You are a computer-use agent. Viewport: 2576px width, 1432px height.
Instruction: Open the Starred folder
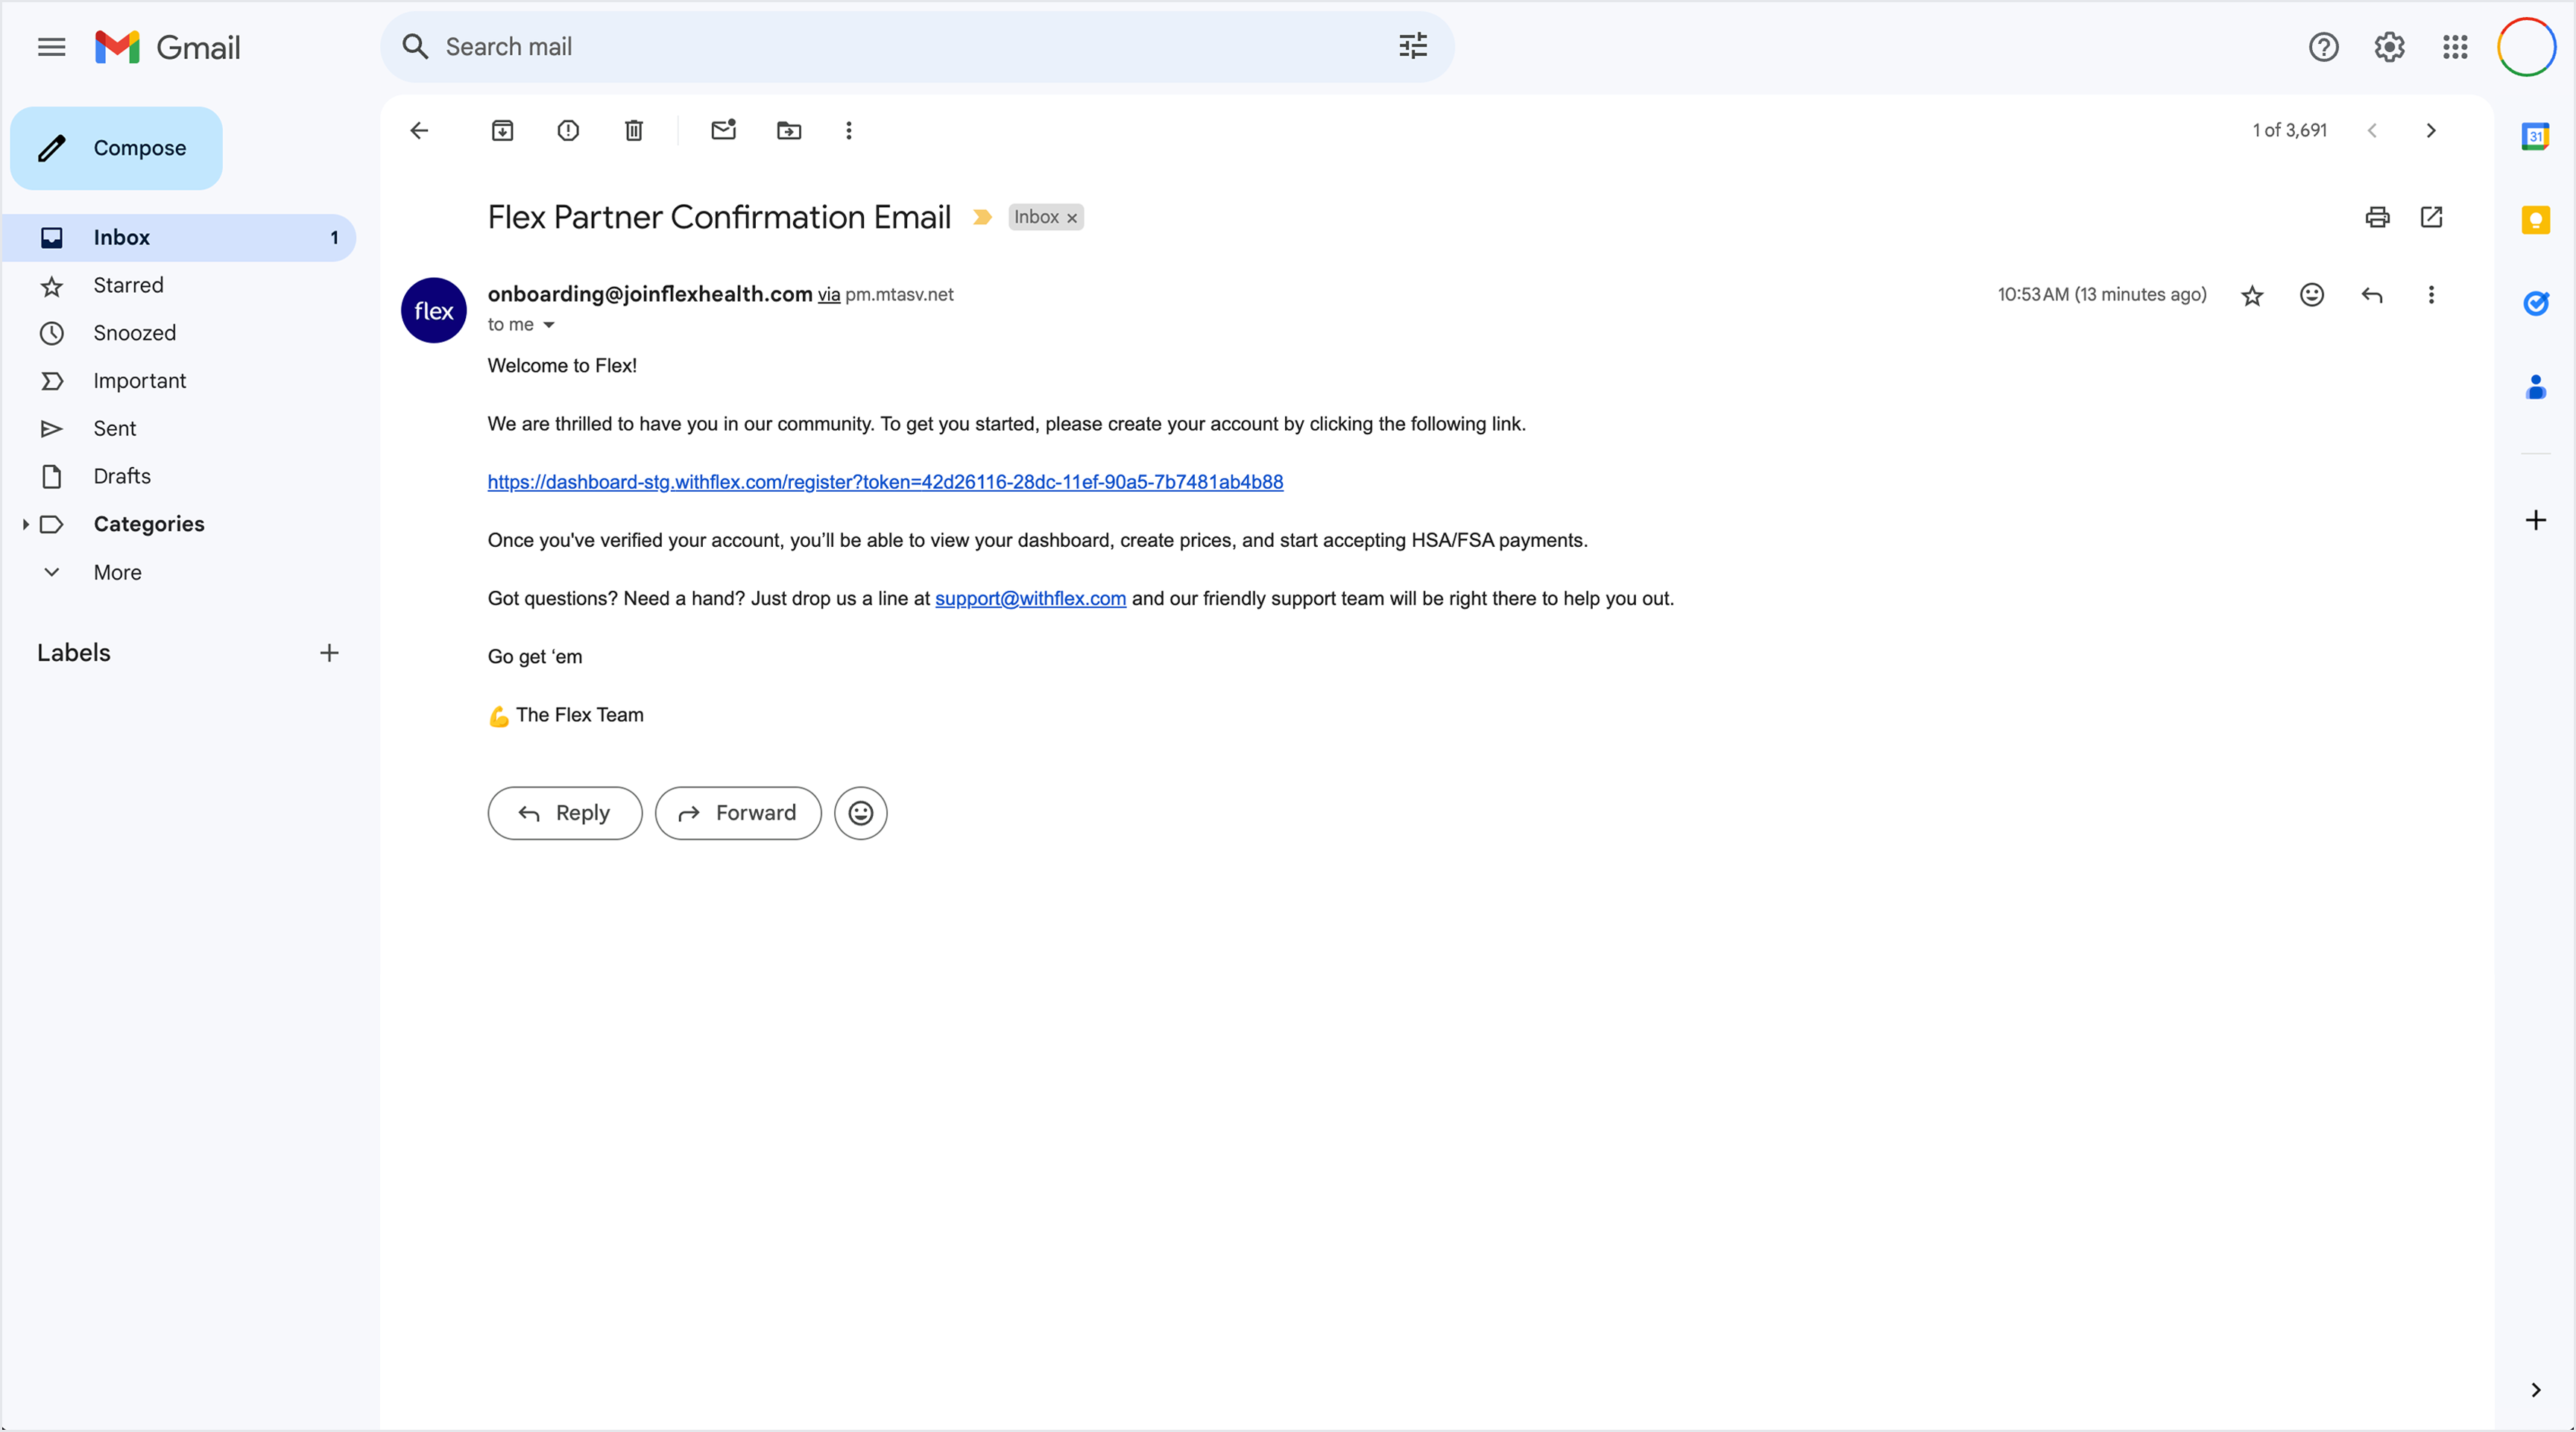tap(179, 286)
